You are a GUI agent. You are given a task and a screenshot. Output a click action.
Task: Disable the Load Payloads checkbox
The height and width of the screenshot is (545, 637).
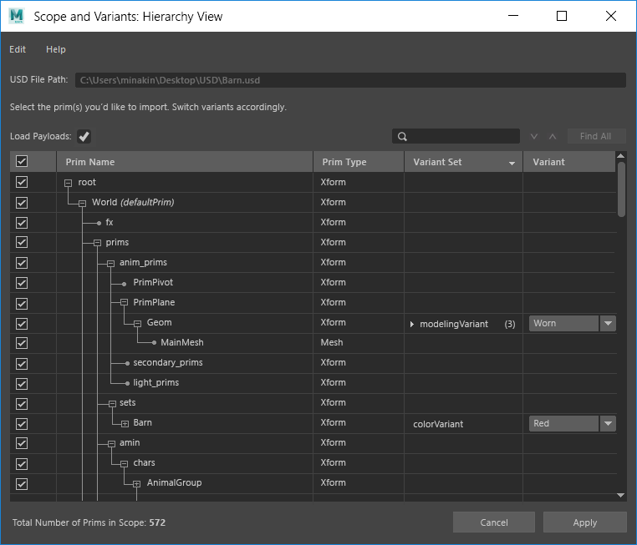click(84, 137)
